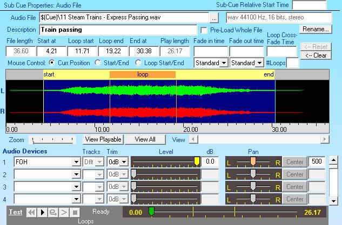Viewport: 342px width, 225px height.
Task: Open the Tracks Dflt dropdown for device 1
Action: point(99,162)
